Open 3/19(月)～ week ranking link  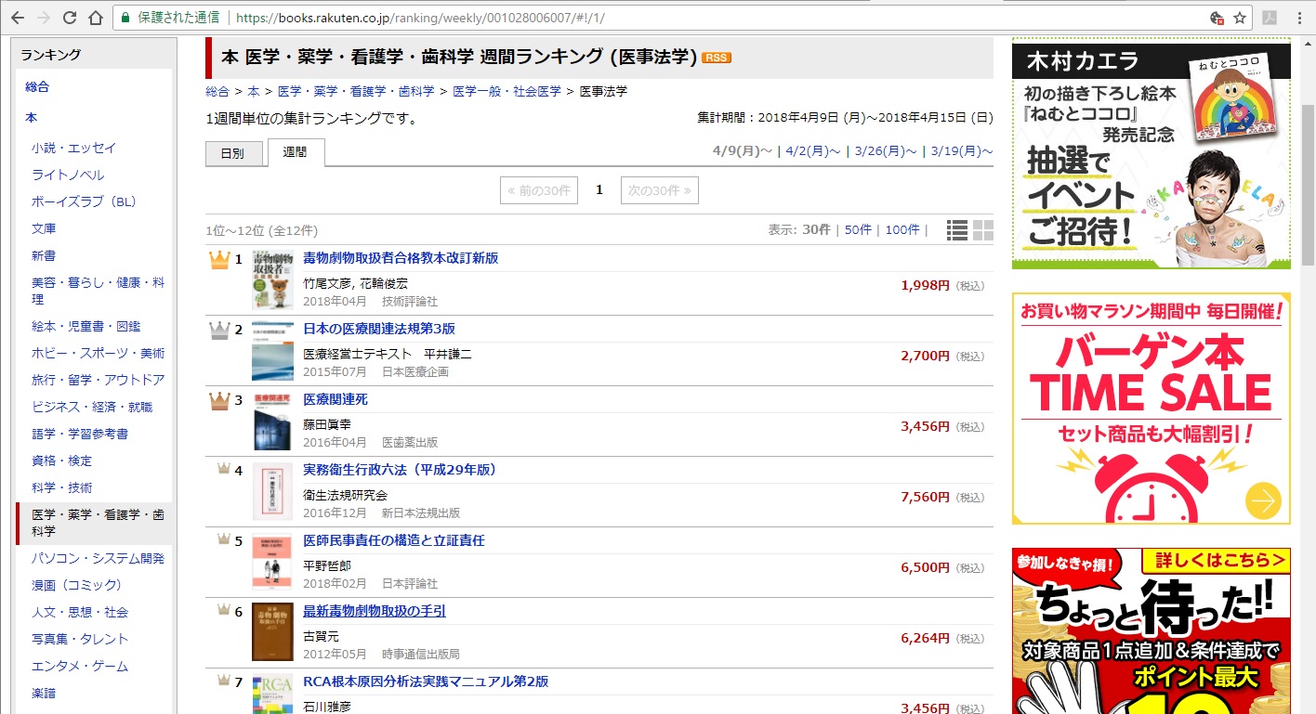[x=962, y=151]
